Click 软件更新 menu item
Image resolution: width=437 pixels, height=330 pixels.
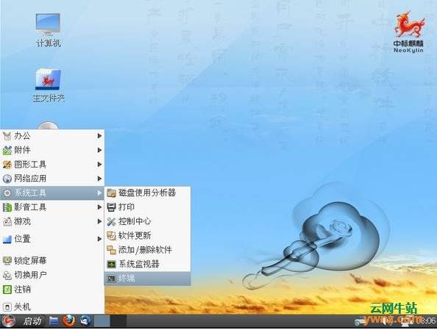pyautogui.click(x=147, y=236)
